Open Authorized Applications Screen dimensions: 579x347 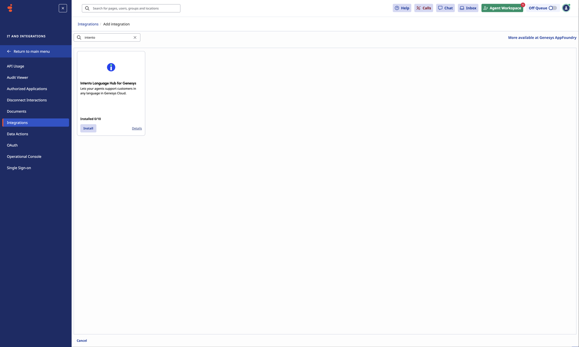pyautogui.click(x=27, y=89)
